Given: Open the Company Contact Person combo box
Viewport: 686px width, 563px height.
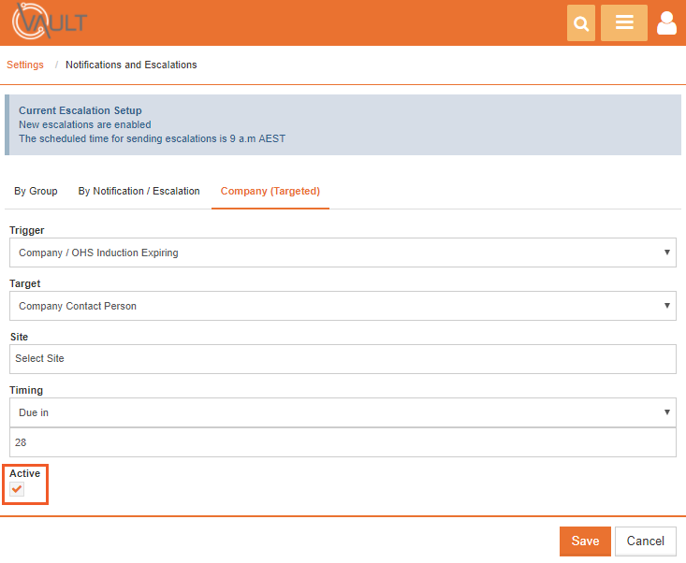Looking at the screenshot, I should point(343,306).
